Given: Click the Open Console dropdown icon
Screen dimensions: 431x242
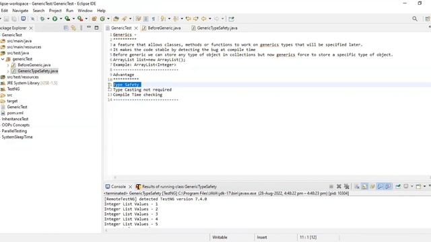Looking at the screenshot, I should click(x=418, y=186).
